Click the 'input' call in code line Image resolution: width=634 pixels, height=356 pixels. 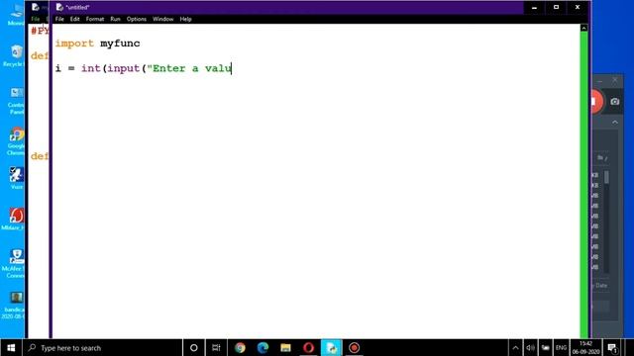coord(123,68)
